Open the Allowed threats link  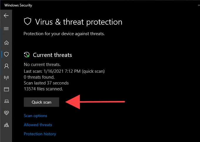coord(38,125)
